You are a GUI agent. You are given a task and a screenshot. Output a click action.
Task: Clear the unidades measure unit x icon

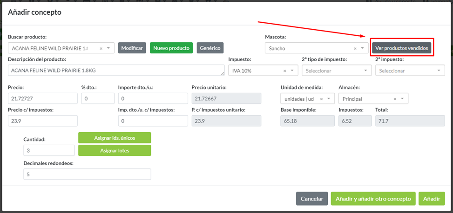321,99
